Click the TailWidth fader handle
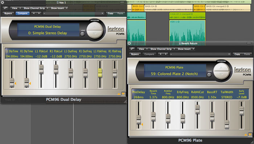Viewport: 254px width, 144px height. [x=227, y=124]
